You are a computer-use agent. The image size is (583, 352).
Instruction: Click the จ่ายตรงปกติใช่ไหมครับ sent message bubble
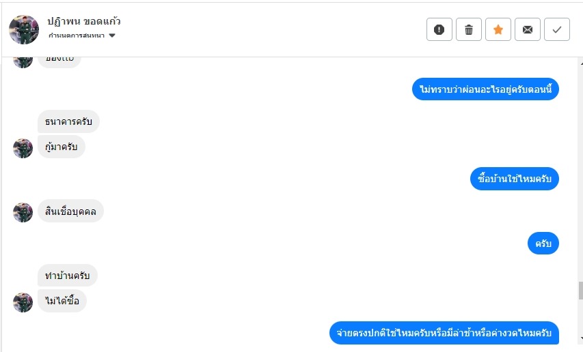coord(444,333)
